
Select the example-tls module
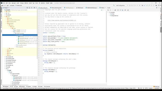(x=10, y=63)
